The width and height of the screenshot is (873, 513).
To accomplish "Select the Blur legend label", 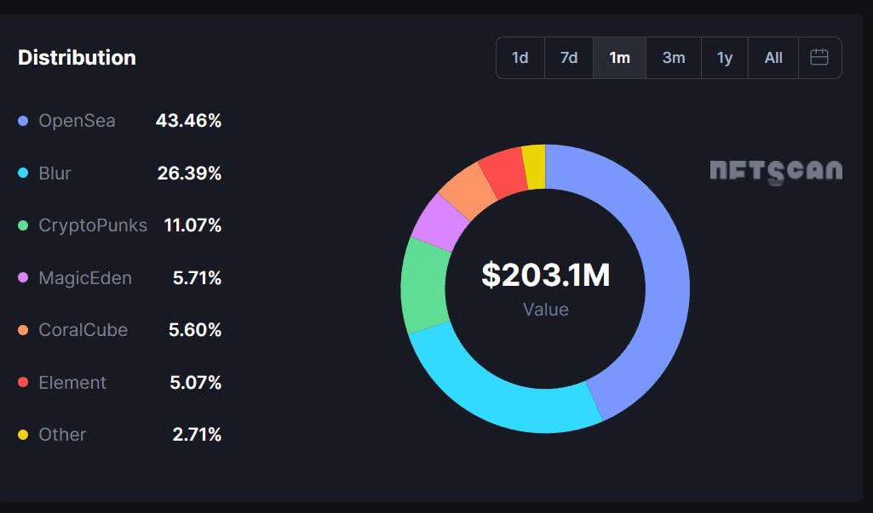I will coord(55,173).
